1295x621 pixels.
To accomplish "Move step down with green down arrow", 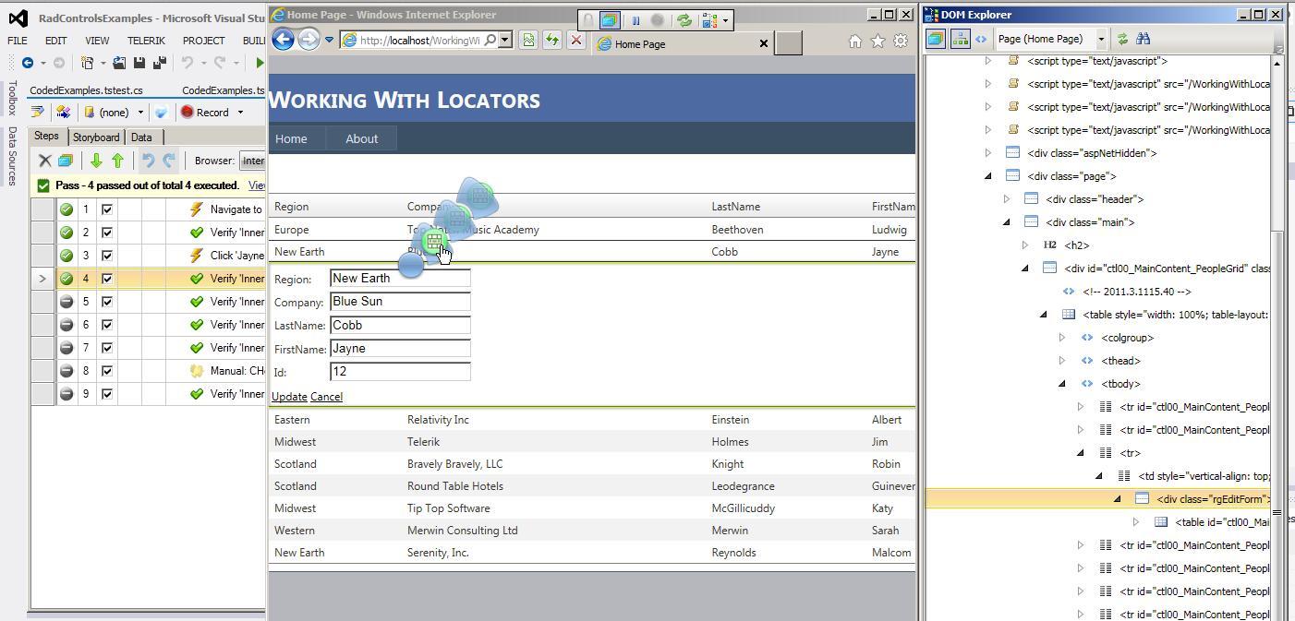I will (96, 161).
